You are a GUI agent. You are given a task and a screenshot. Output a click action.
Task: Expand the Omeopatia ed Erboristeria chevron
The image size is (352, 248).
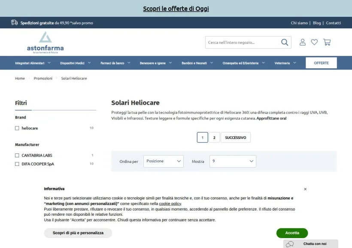263,63
